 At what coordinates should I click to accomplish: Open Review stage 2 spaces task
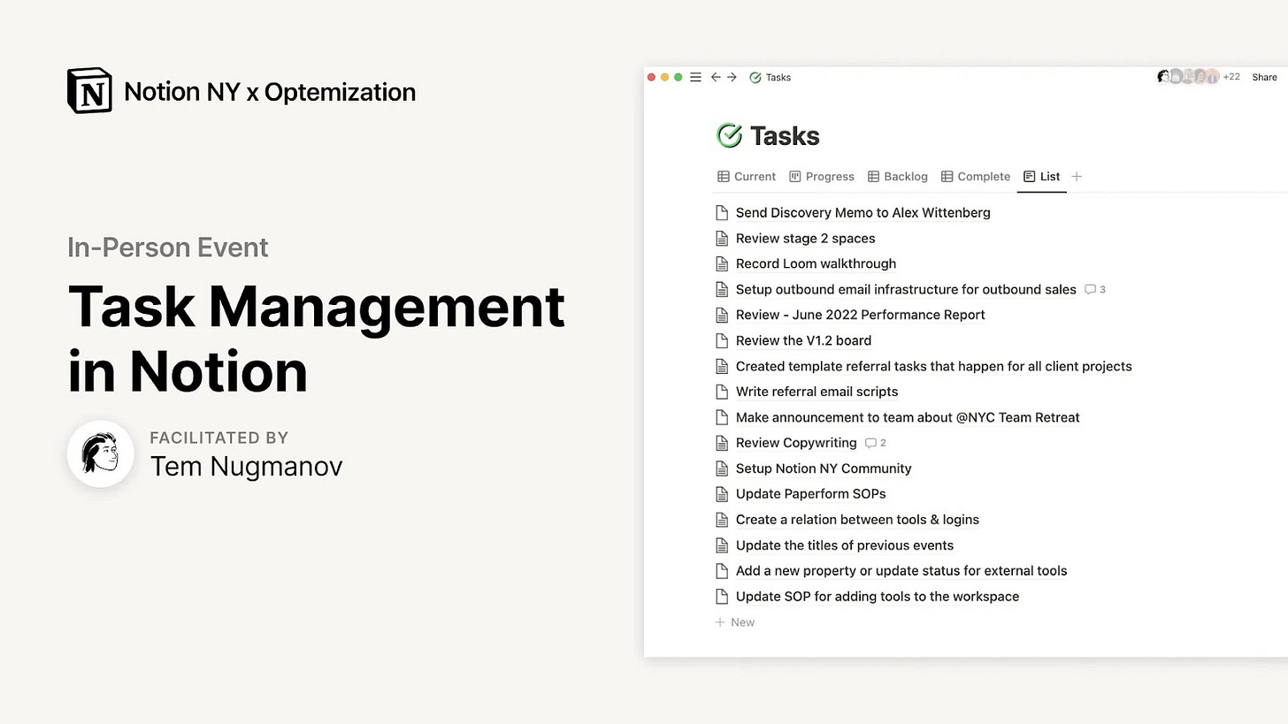[805, 238]
